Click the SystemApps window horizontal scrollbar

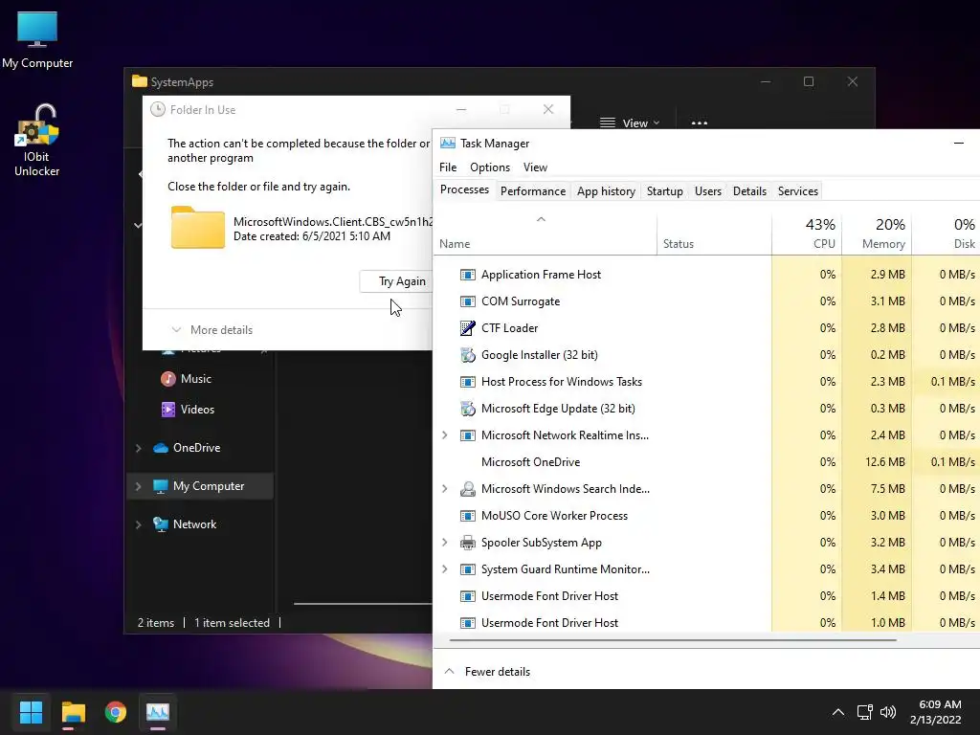click(363, 604)
